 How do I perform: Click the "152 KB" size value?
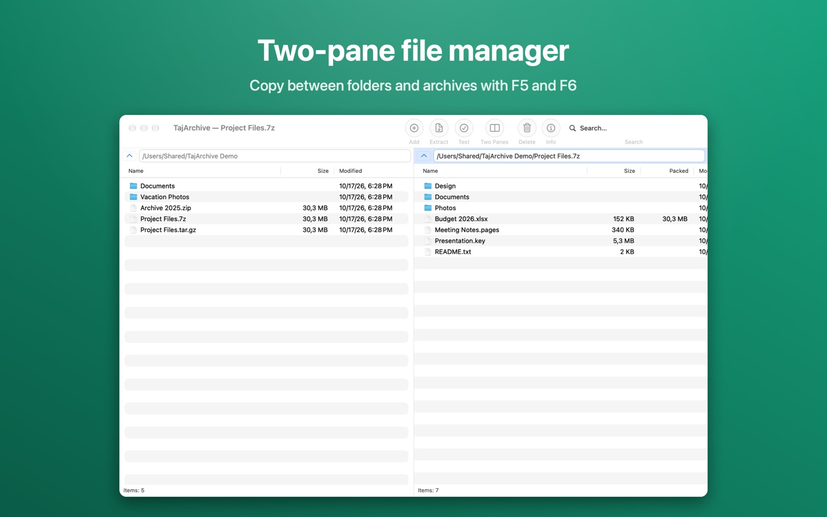point(624,219)
